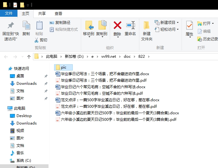The height and width of the screenshot is (168, 218).
Task: Click 复制路径 (Copy path) button
Action: tap(60, 23)
